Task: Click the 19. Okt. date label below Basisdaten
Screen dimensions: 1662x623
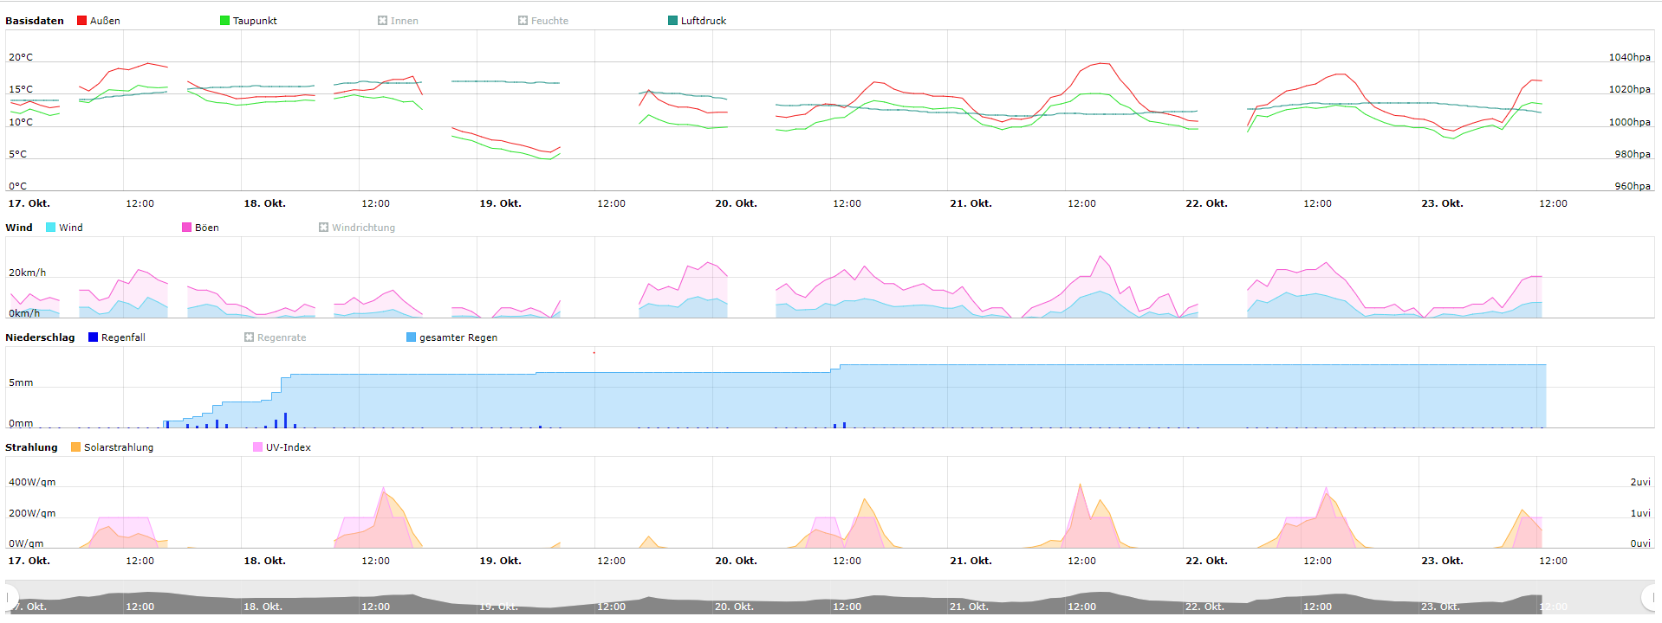Action: 500,203
